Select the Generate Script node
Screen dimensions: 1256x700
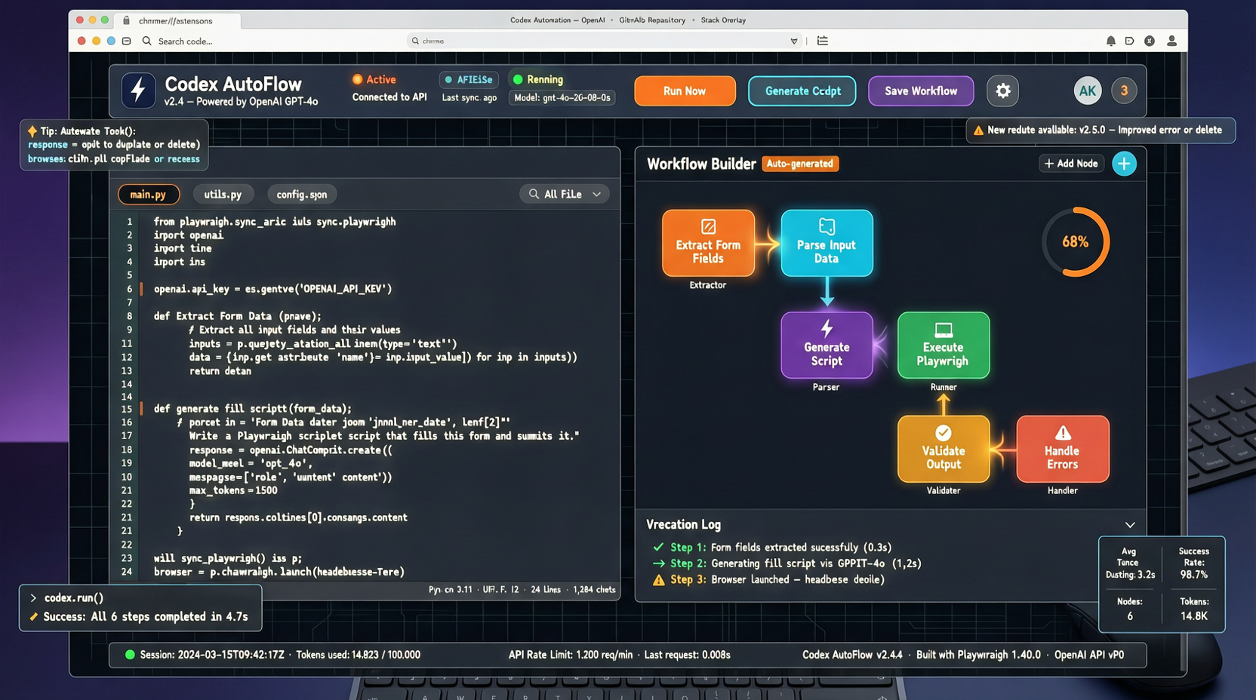(x=827, y=345)
